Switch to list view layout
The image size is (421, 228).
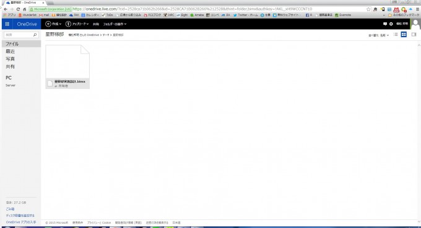pyautogui.click(x=396, y=35)
